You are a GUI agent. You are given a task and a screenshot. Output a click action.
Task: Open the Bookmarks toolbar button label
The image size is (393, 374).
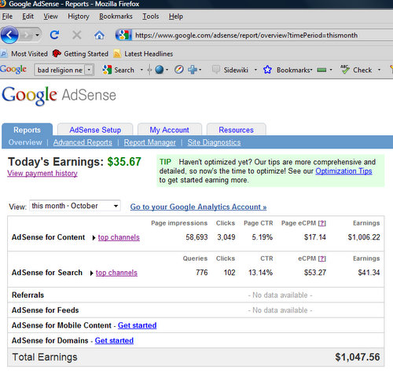[294, 70]
